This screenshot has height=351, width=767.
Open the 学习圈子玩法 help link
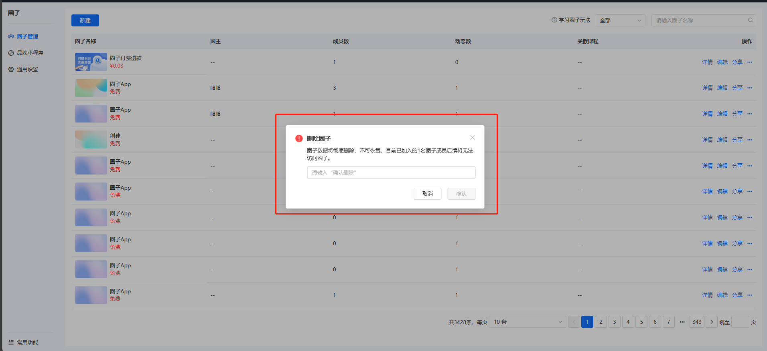pyautogui.click(x=571, y=20)
